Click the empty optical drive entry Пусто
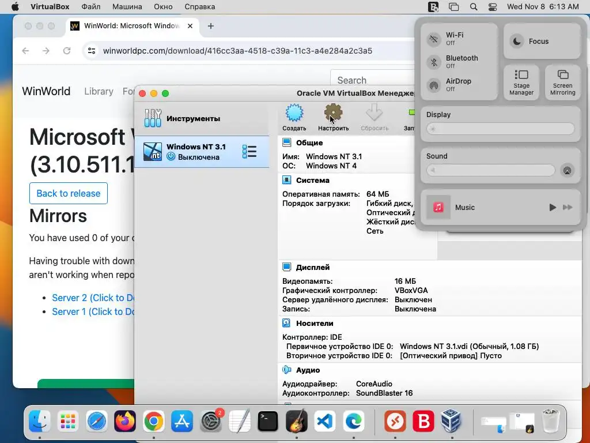The width and height of the screenshot is (590, 443). [451, 355]
